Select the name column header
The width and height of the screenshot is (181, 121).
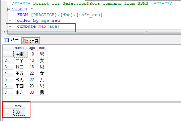pyautogui.click(x=20, y=48)
